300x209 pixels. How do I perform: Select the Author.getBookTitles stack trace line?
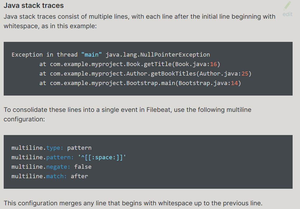click(x=145, y=74)
